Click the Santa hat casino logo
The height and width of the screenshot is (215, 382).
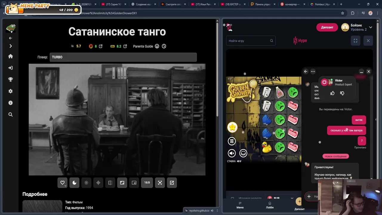coord(229,27)
